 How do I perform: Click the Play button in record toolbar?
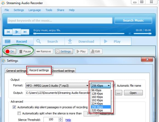pos(81,52)
